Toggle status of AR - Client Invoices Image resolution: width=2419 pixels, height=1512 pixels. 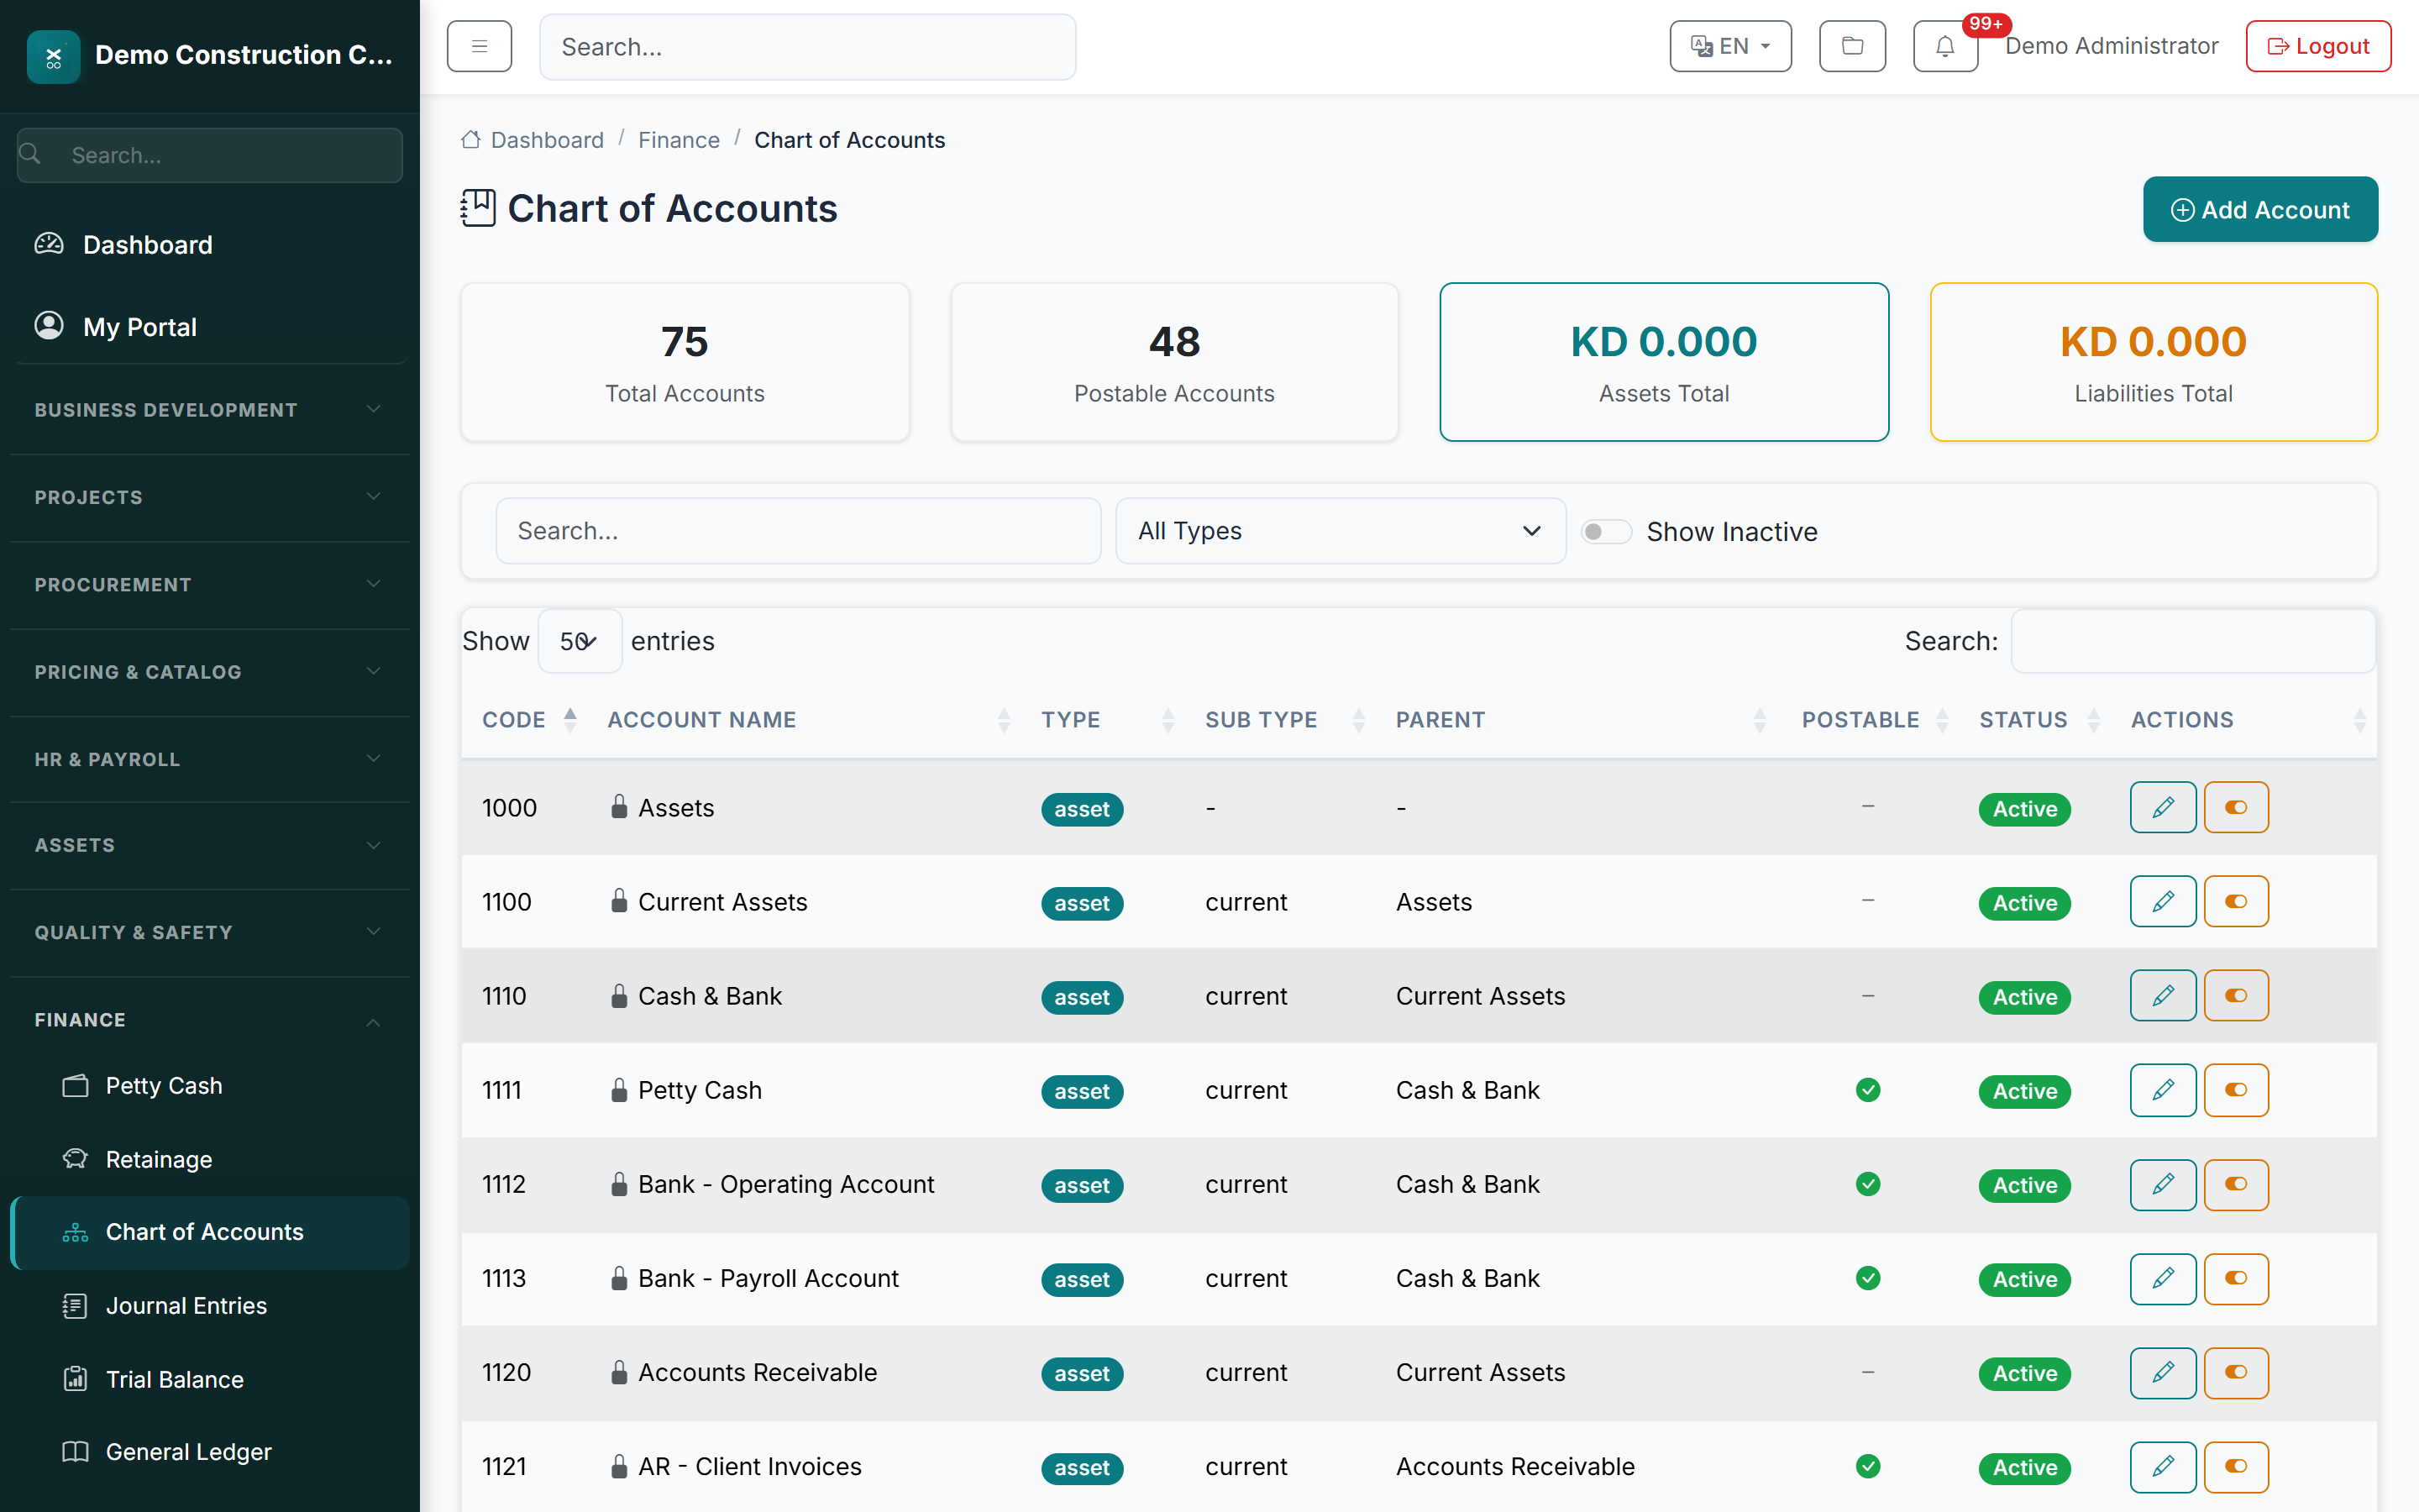[x=2235, y=1466]
